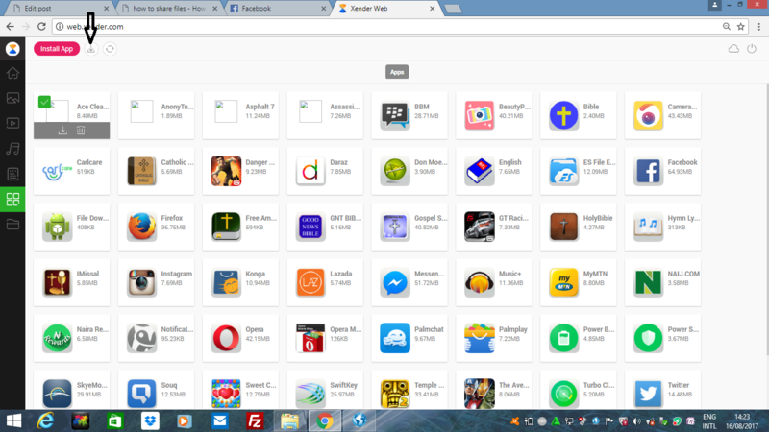Click the Souq app name
Viewport: 769px width, 432px height.
[169, 385]
